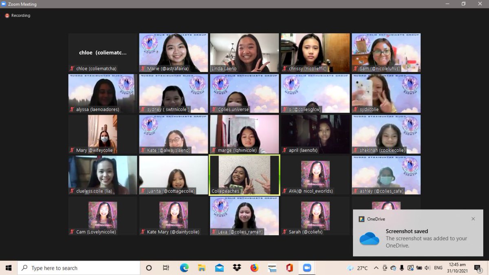The image size is (489, 275).
Task: Select s (@coliesglcw) video tile
Action: coord(315,93)
